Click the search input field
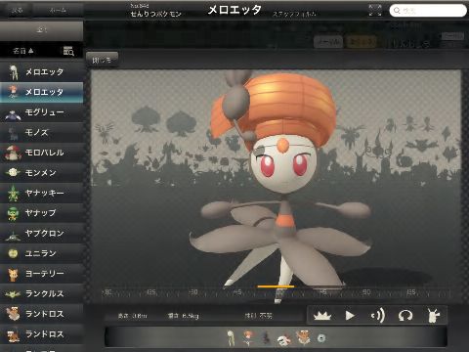 [x=428, y=11]
